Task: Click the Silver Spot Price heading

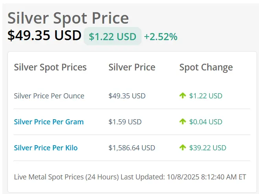Action: tap(68, 18)
